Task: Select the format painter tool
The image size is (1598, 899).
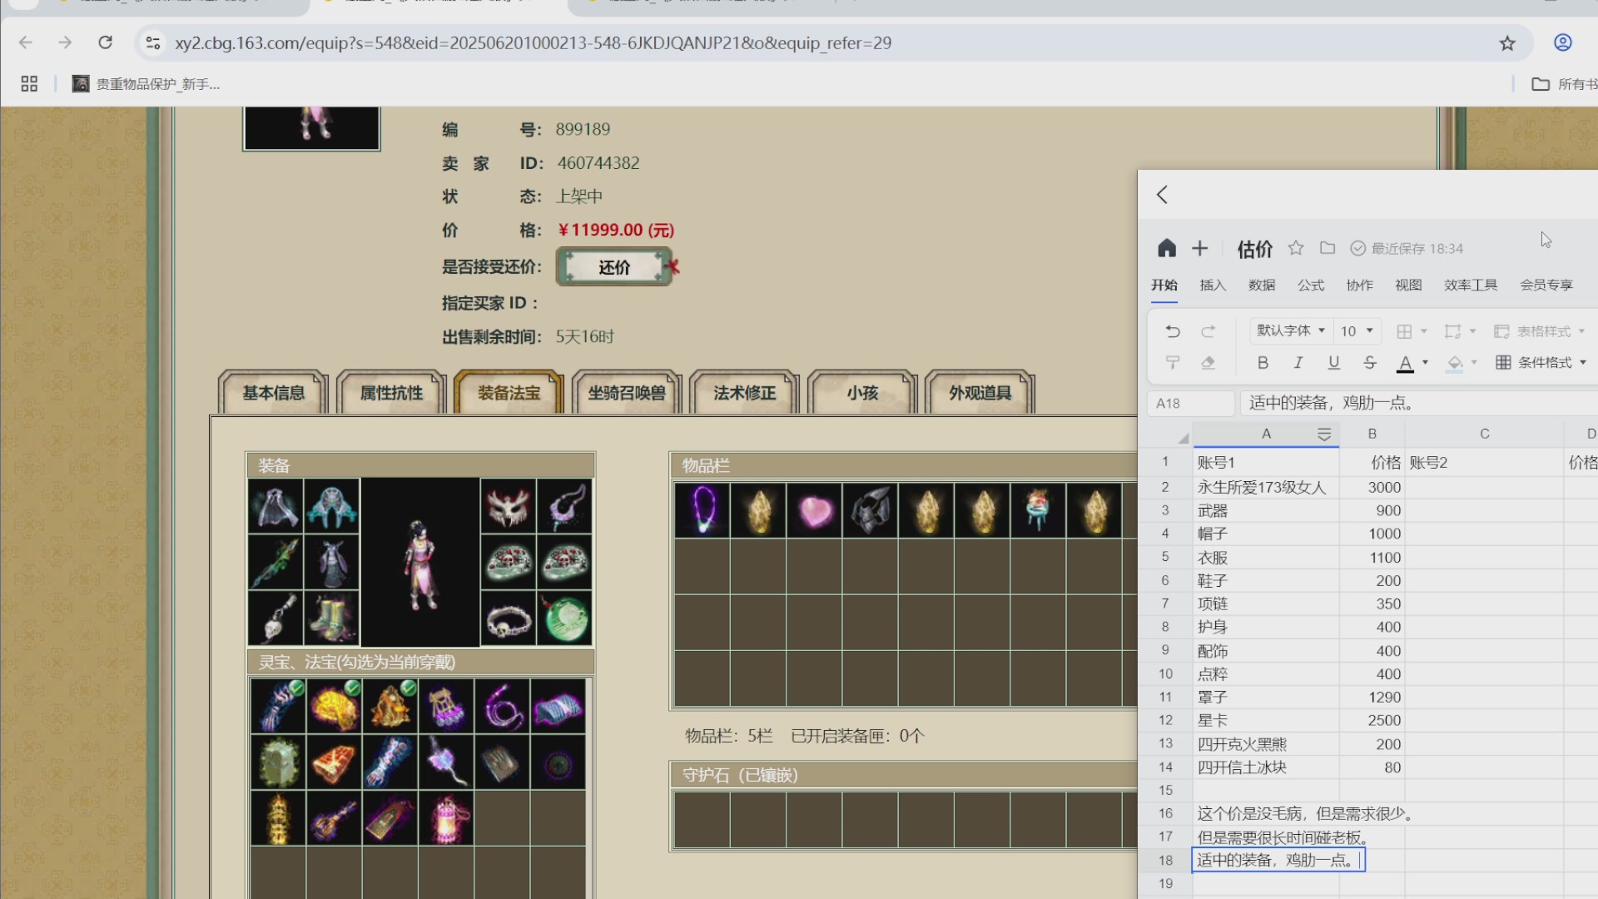Action: tap(1173, 362)
